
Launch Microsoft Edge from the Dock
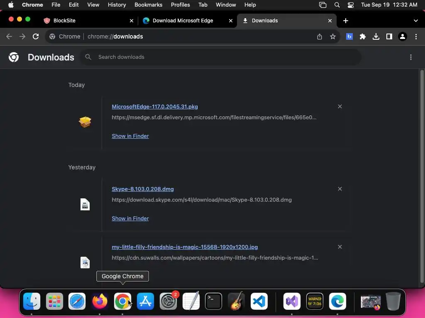coord(337,301)
